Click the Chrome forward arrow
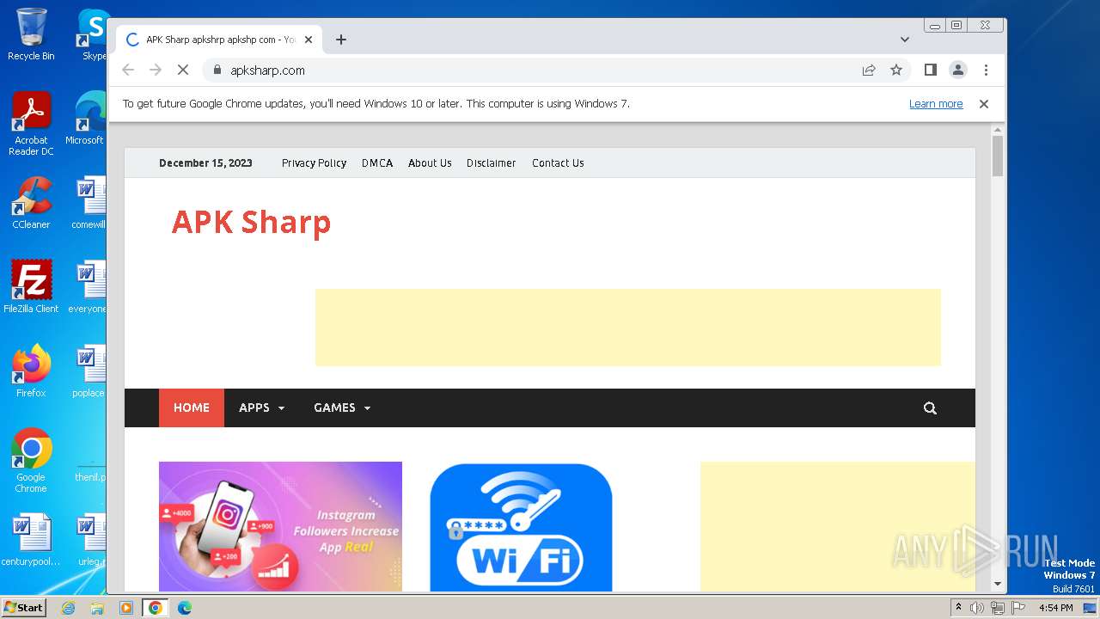 156,70
